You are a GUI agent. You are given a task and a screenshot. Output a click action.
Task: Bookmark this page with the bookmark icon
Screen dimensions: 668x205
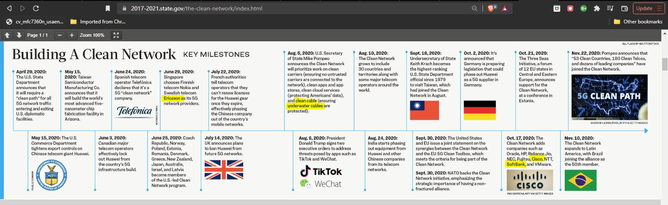coord(108,8)
